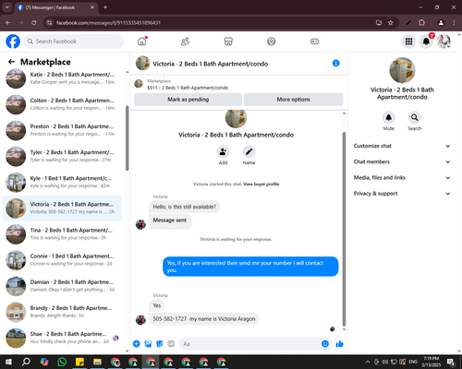
Task: Mute this chat with the bell icon
Action: pyautogui.click(x=389, y=117)
